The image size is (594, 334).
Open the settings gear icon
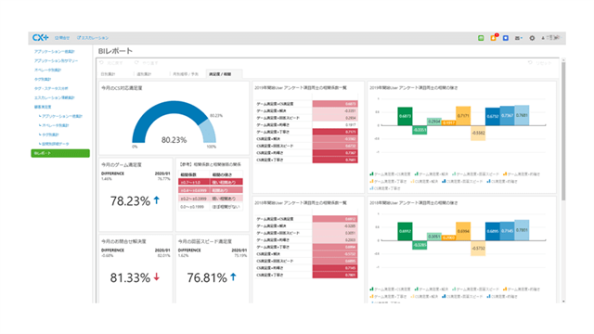(532, 38)
